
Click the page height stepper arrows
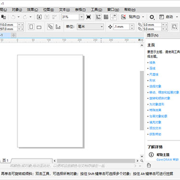point(21,29)
